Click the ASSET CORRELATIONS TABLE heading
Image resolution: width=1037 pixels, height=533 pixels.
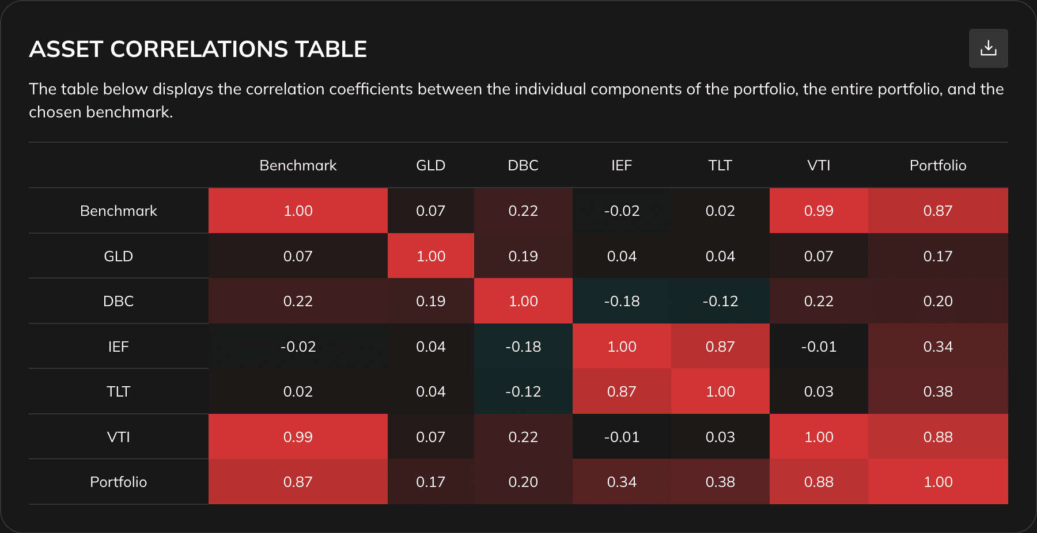tap(198, 49)
